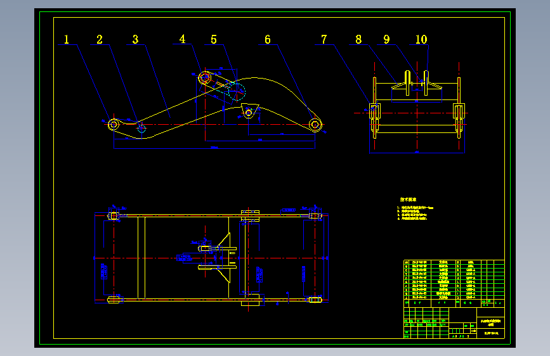Click the 技术要求 technical requirements heading
550x356 pixels.
(x=408, y=200)
